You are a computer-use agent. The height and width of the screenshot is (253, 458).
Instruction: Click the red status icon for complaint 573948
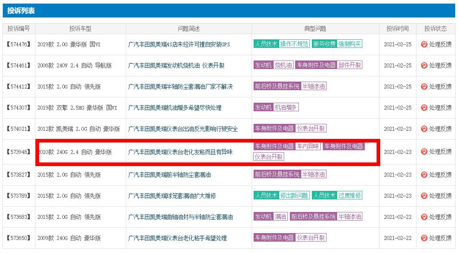point(424,151)
